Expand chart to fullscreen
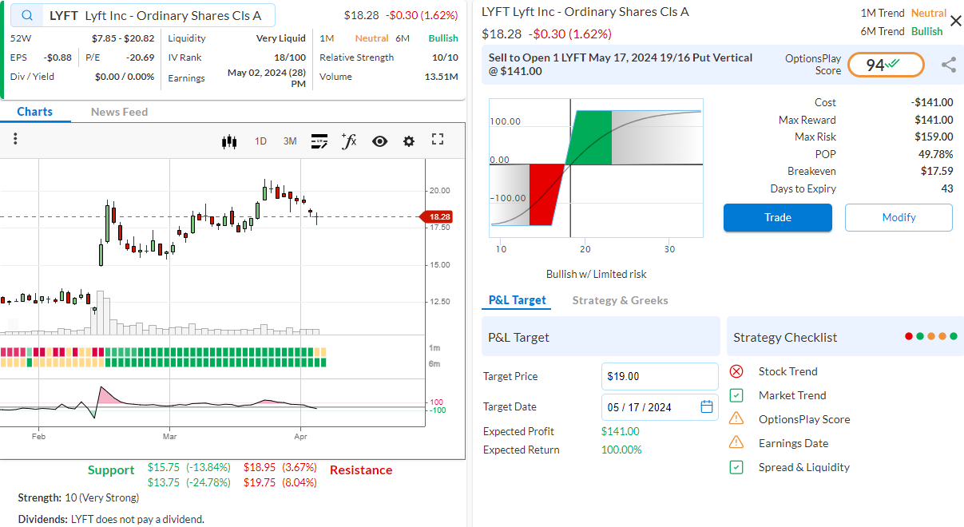 (438, 140)
